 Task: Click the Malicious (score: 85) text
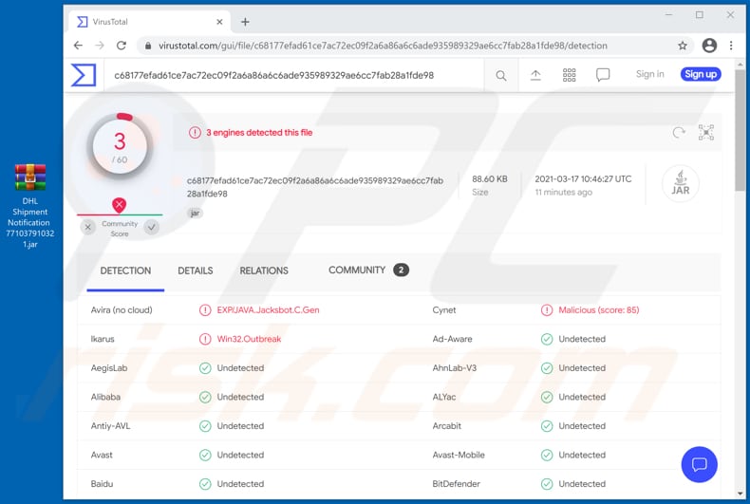[599, 309]
